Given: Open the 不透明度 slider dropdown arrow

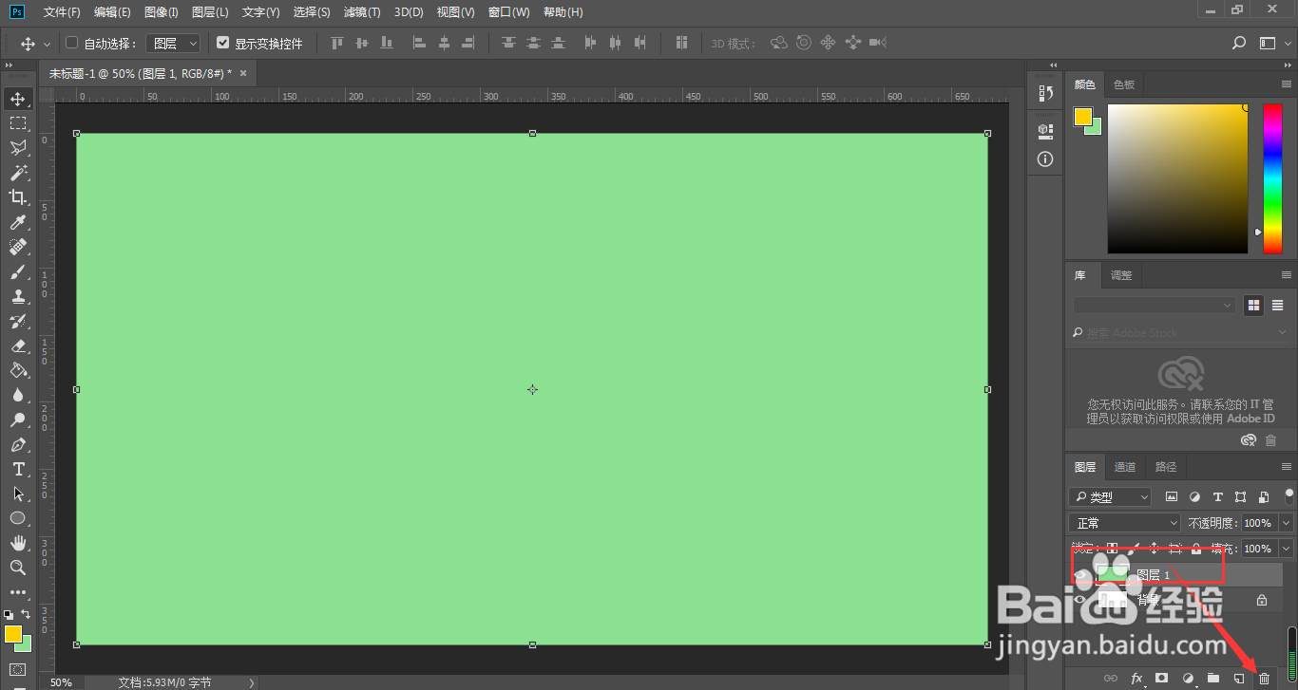Looking at the screenshot, I should coord(1287,523).
